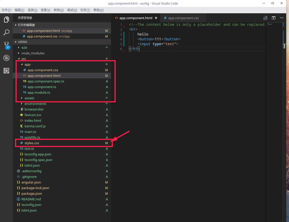Collapse the src folder

(x=62, y=59)
